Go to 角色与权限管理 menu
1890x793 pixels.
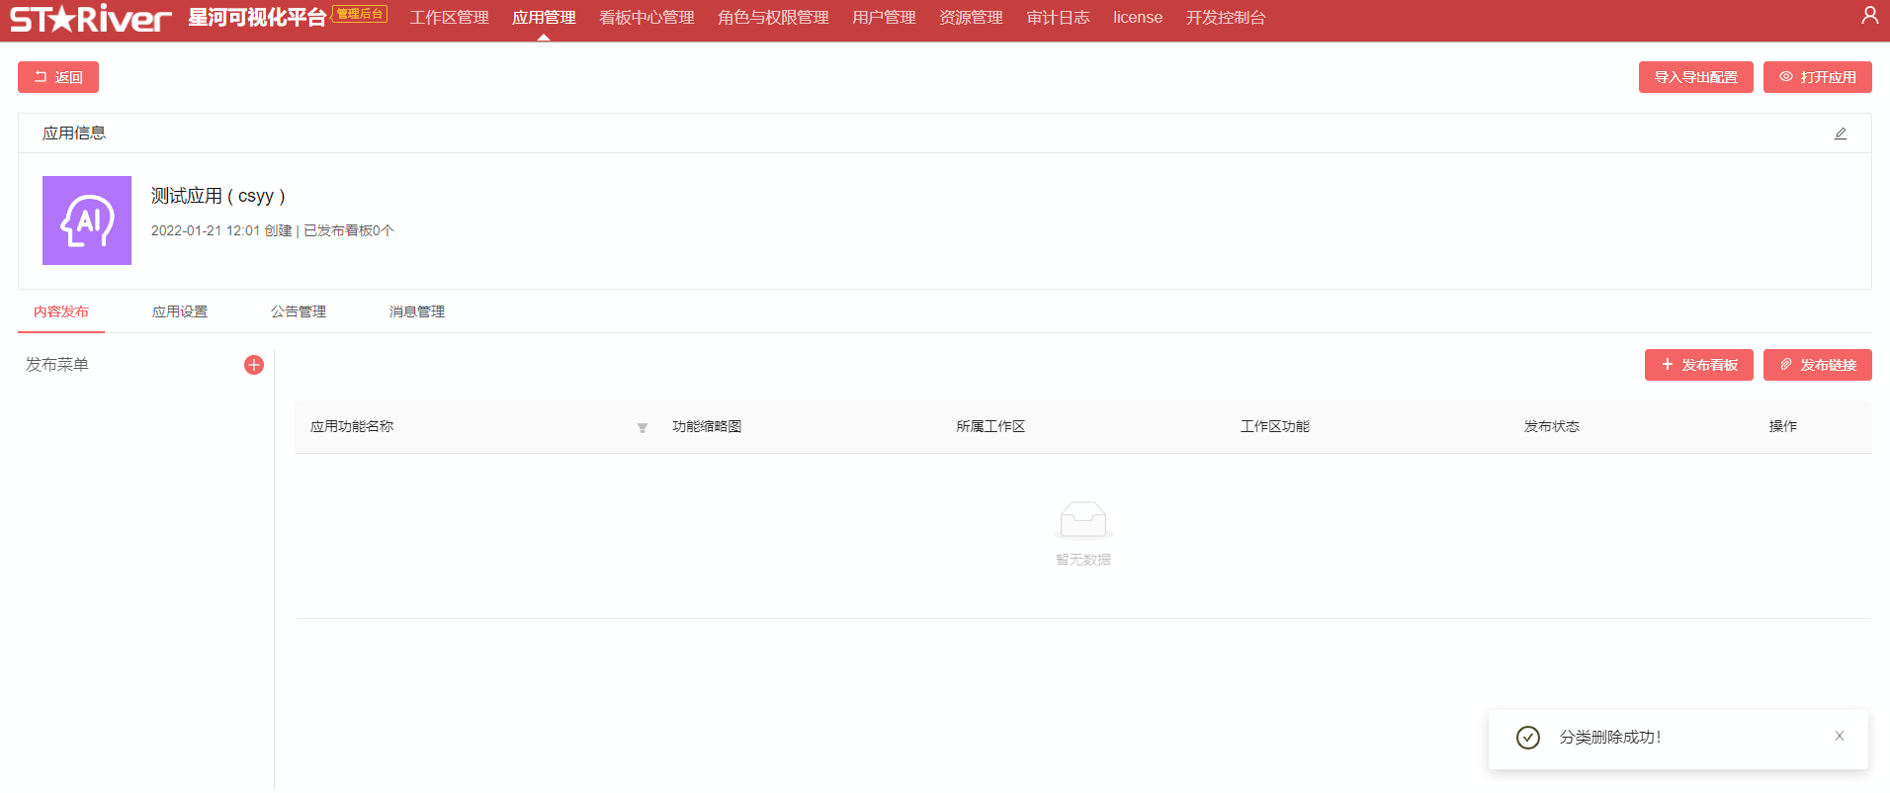click(773, 18)
